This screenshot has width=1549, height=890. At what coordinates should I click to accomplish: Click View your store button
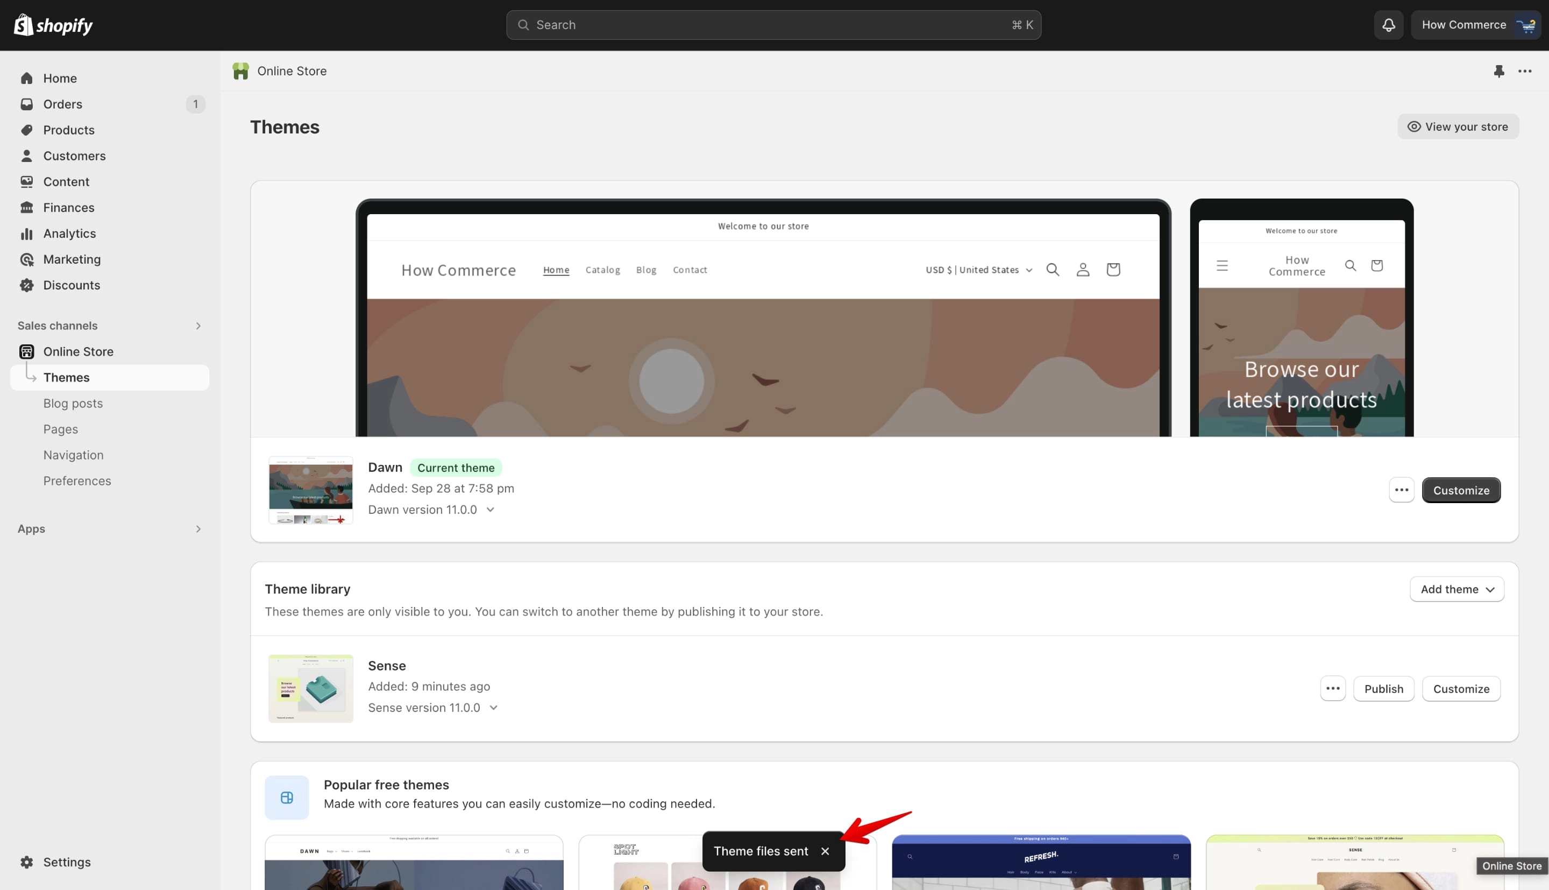1458,126
